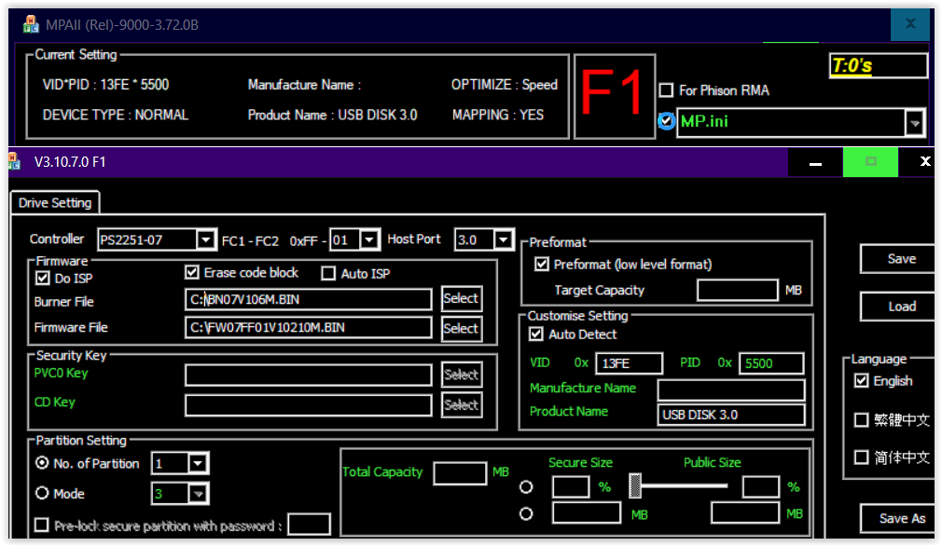942x546 pixels.
Task: Toggle the Do ISP checkbox
Action: pyautogui.click(x=42, y=278)
